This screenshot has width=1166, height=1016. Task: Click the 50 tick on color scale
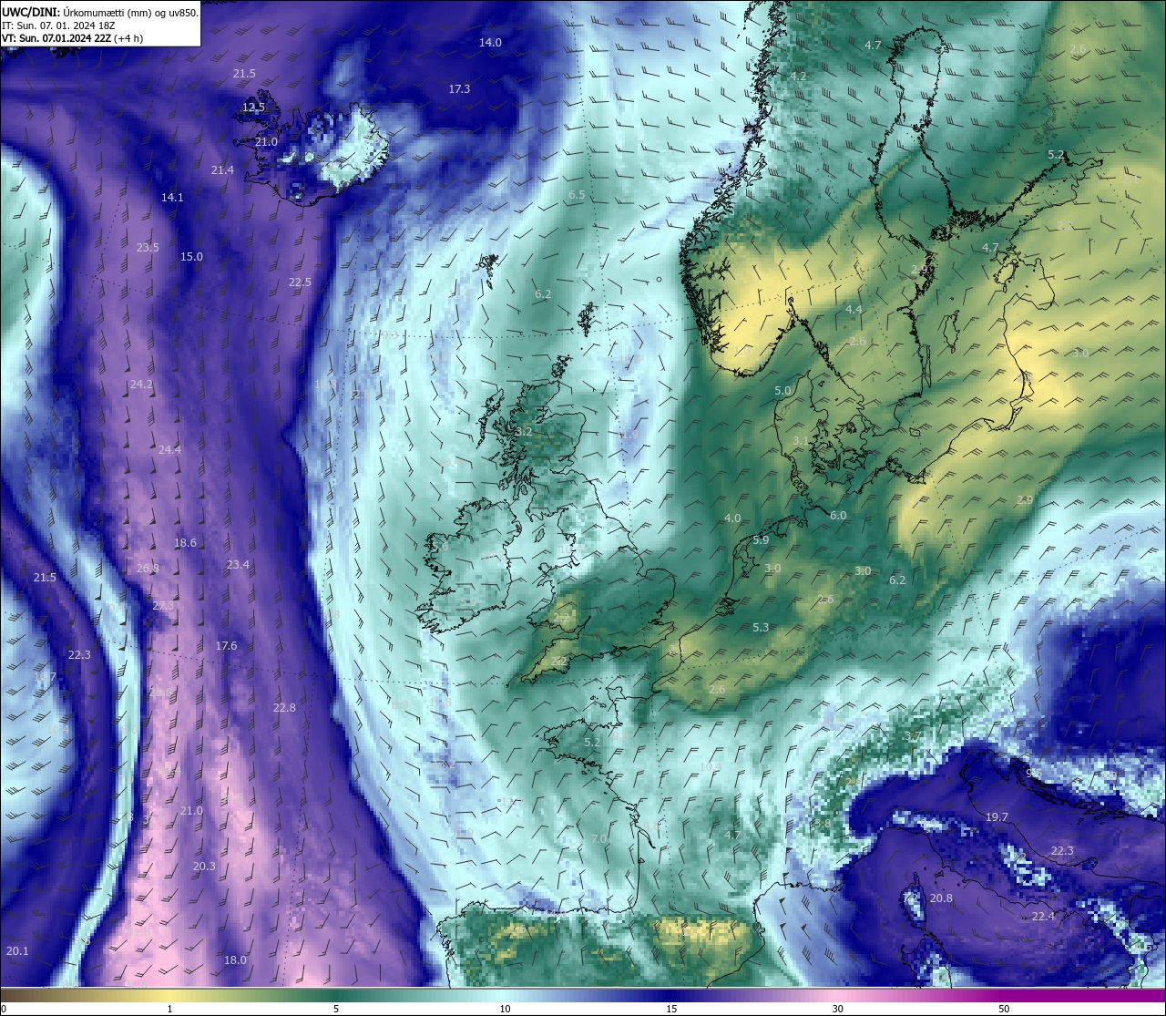pos(1004,1009)
